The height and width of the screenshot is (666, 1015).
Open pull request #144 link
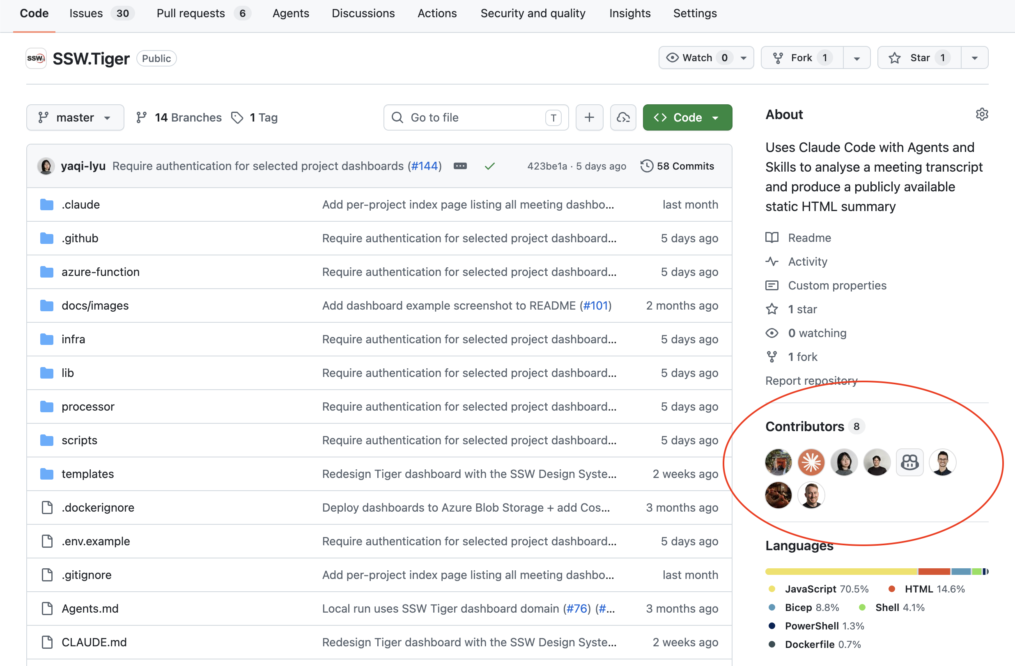tap(425, 166)
